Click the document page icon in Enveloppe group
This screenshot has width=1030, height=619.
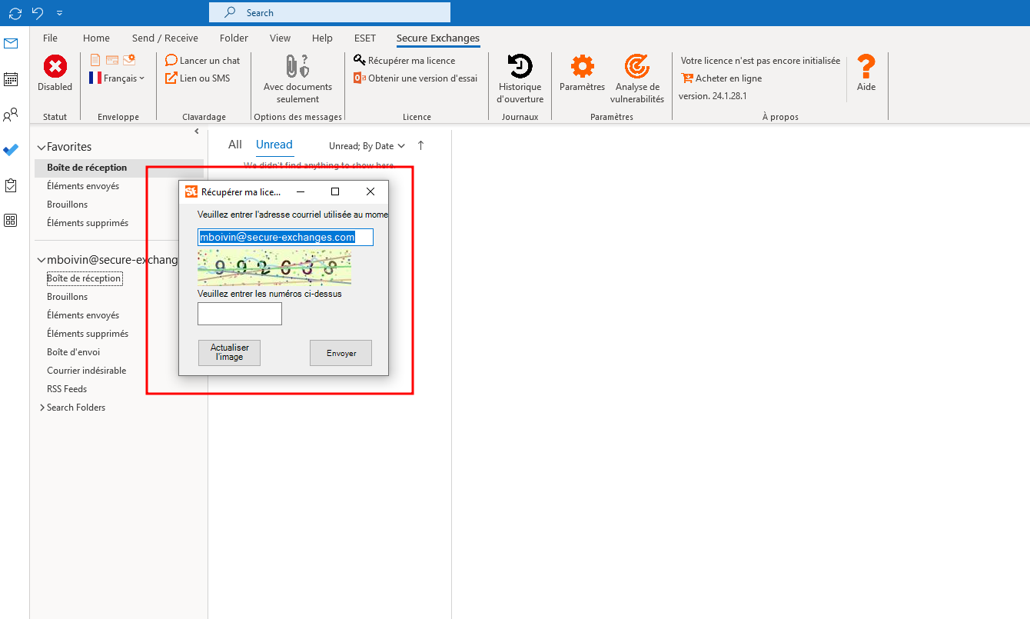click(x=95, y=60)
